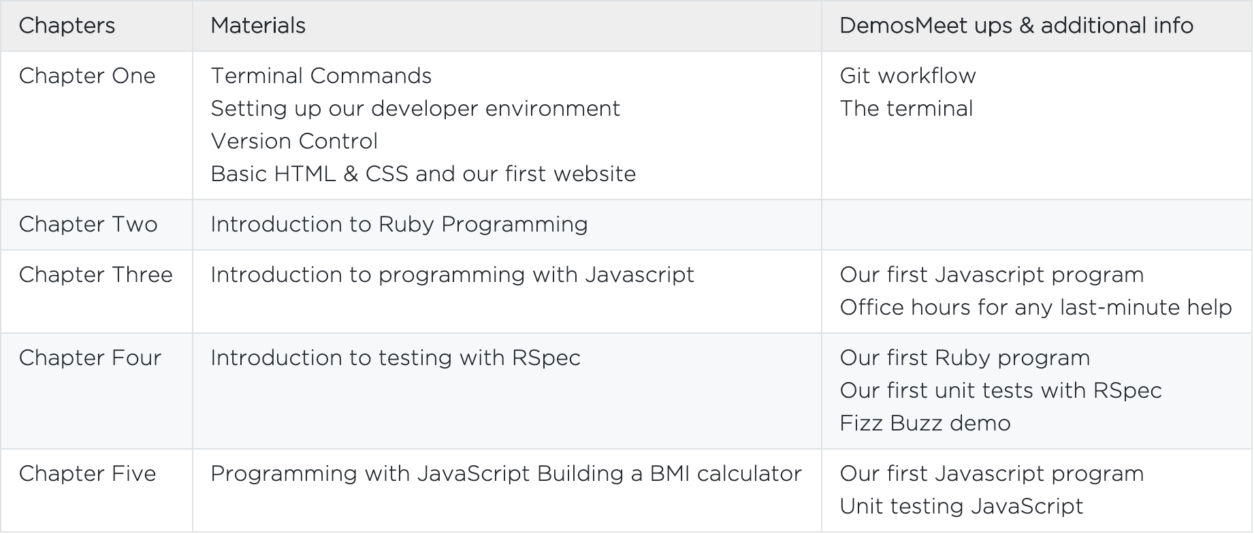Viewport: 1254px width, 534px height.
Task: Select the Chapter One cell
Action: coord(87,76)
